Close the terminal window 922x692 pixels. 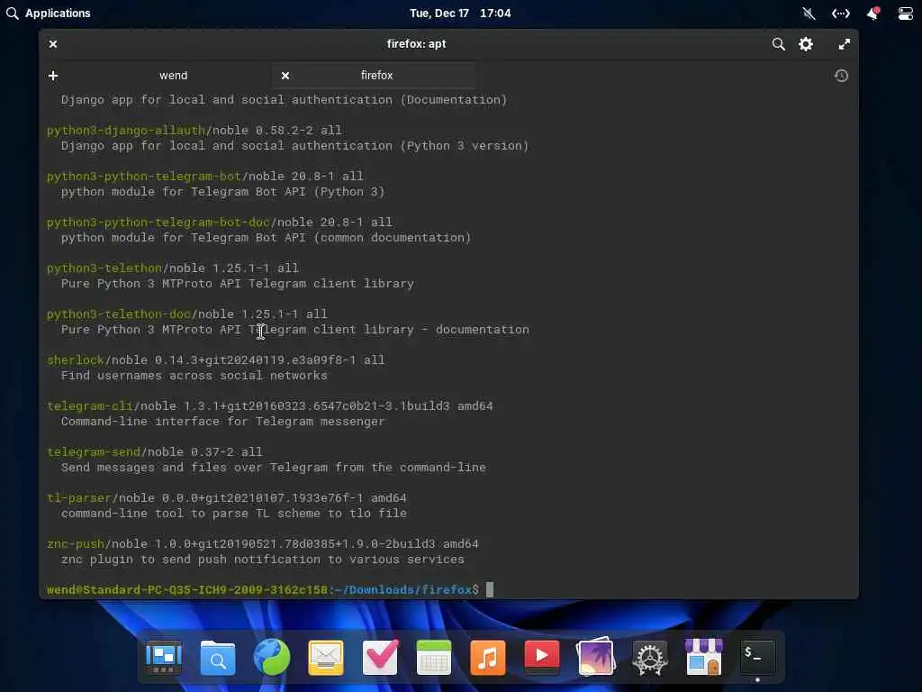click(x=53, y=44)
